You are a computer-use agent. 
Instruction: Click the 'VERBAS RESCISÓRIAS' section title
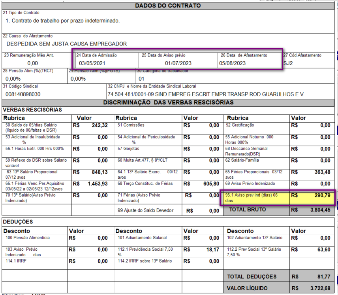point(32,110)
